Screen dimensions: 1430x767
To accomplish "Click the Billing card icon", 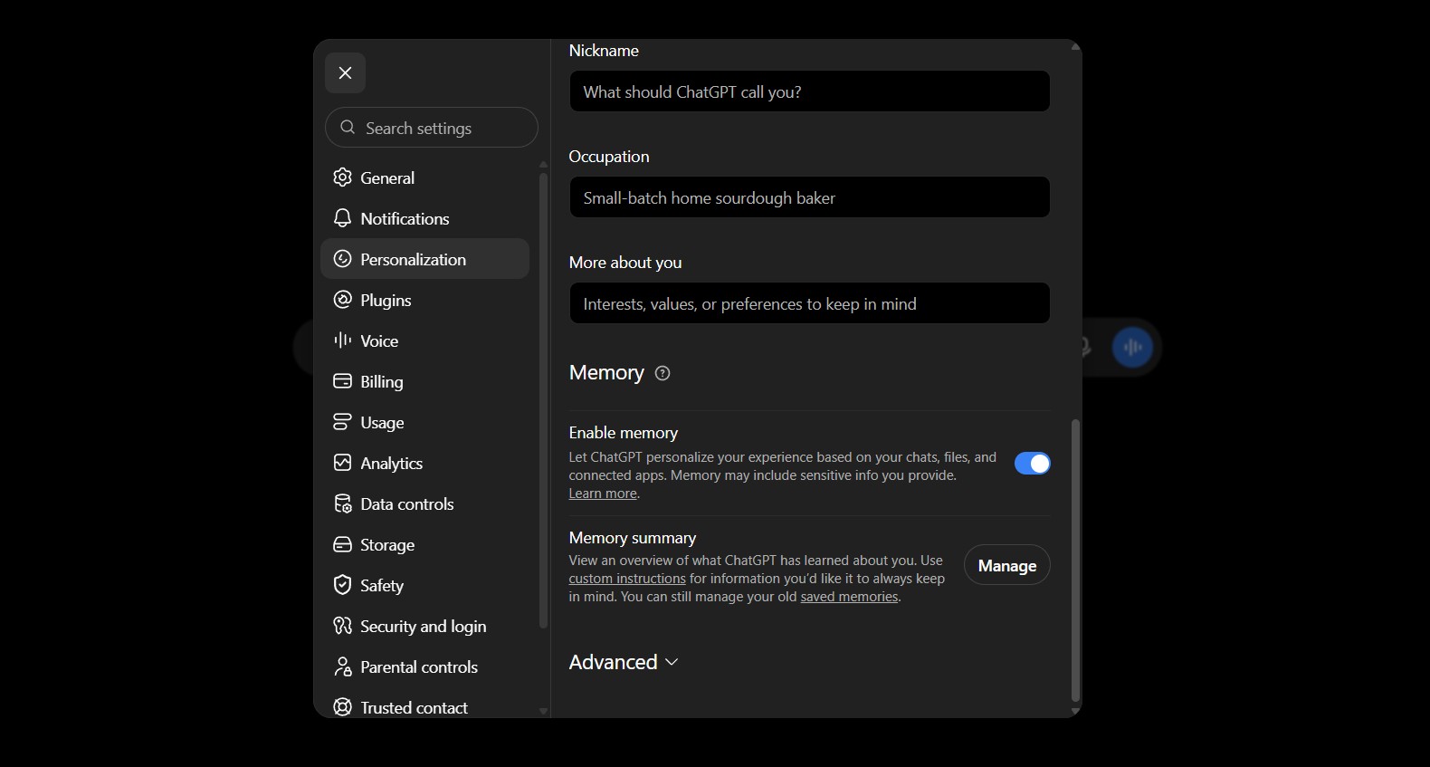I will point(342,381).
